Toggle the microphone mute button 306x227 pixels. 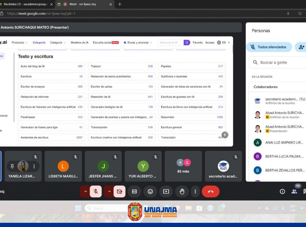point(96,191)
